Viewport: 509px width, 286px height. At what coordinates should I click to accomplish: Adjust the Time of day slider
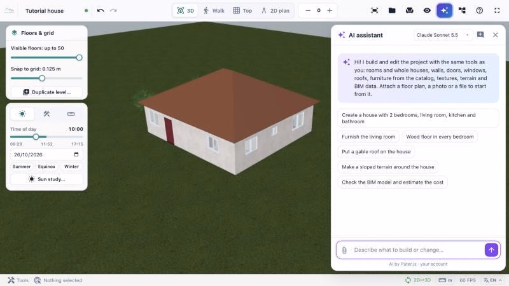36,137
